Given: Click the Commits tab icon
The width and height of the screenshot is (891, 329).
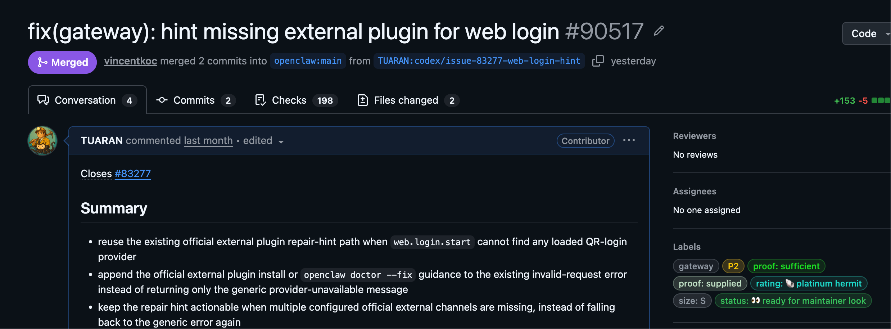Looking at the screenshot, I should point(162,100).
